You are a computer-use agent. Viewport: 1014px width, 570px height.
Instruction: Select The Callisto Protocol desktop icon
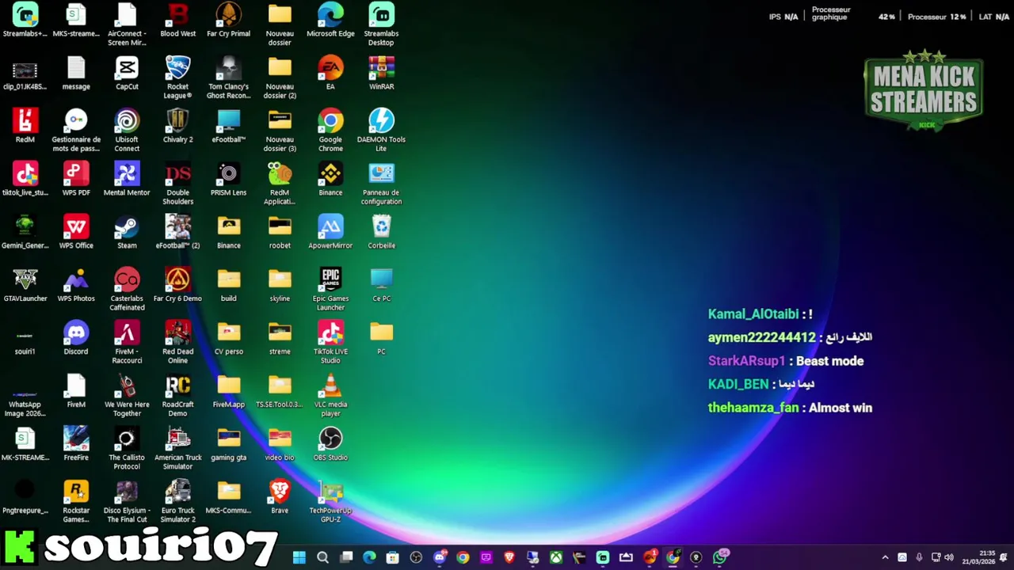pyautogui.click(x=127, y=448)
